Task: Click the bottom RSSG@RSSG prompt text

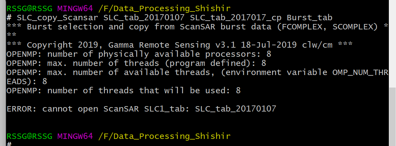Action: [x=29, y=136]
